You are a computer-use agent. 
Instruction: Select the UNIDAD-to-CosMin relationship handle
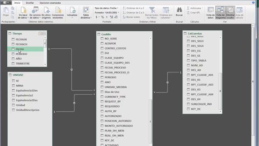tap(74, 103)
